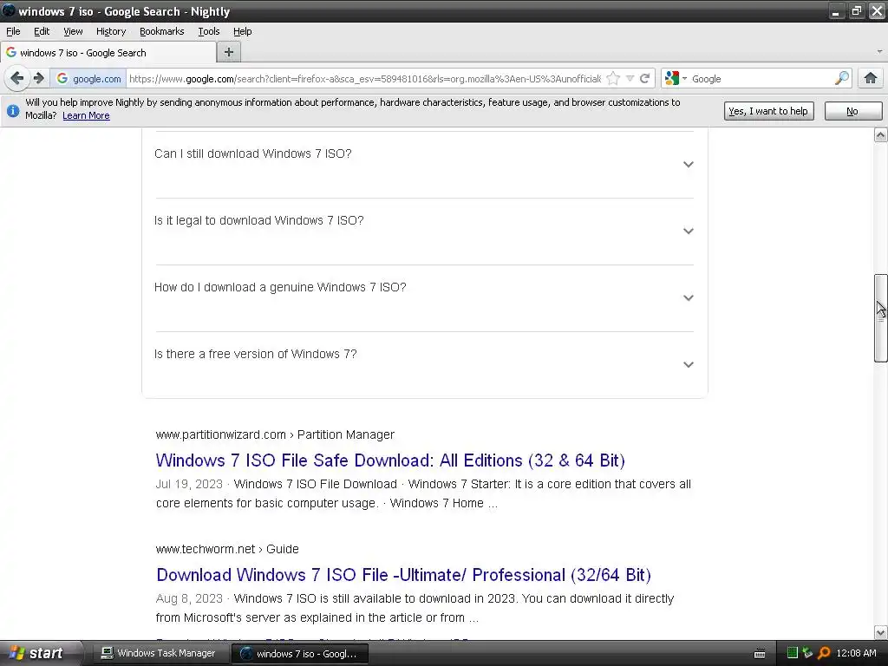Open Windows 7 ISO File Safe Download result
This screenshot has width=888, height=666.
coord(390,460)
